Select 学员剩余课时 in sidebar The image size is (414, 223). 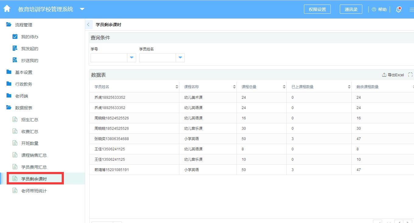point(34,179)
